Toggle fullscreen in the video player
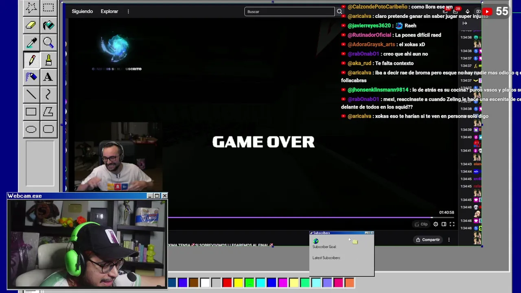Screen dimensions: 521x293 coord(452,224)
